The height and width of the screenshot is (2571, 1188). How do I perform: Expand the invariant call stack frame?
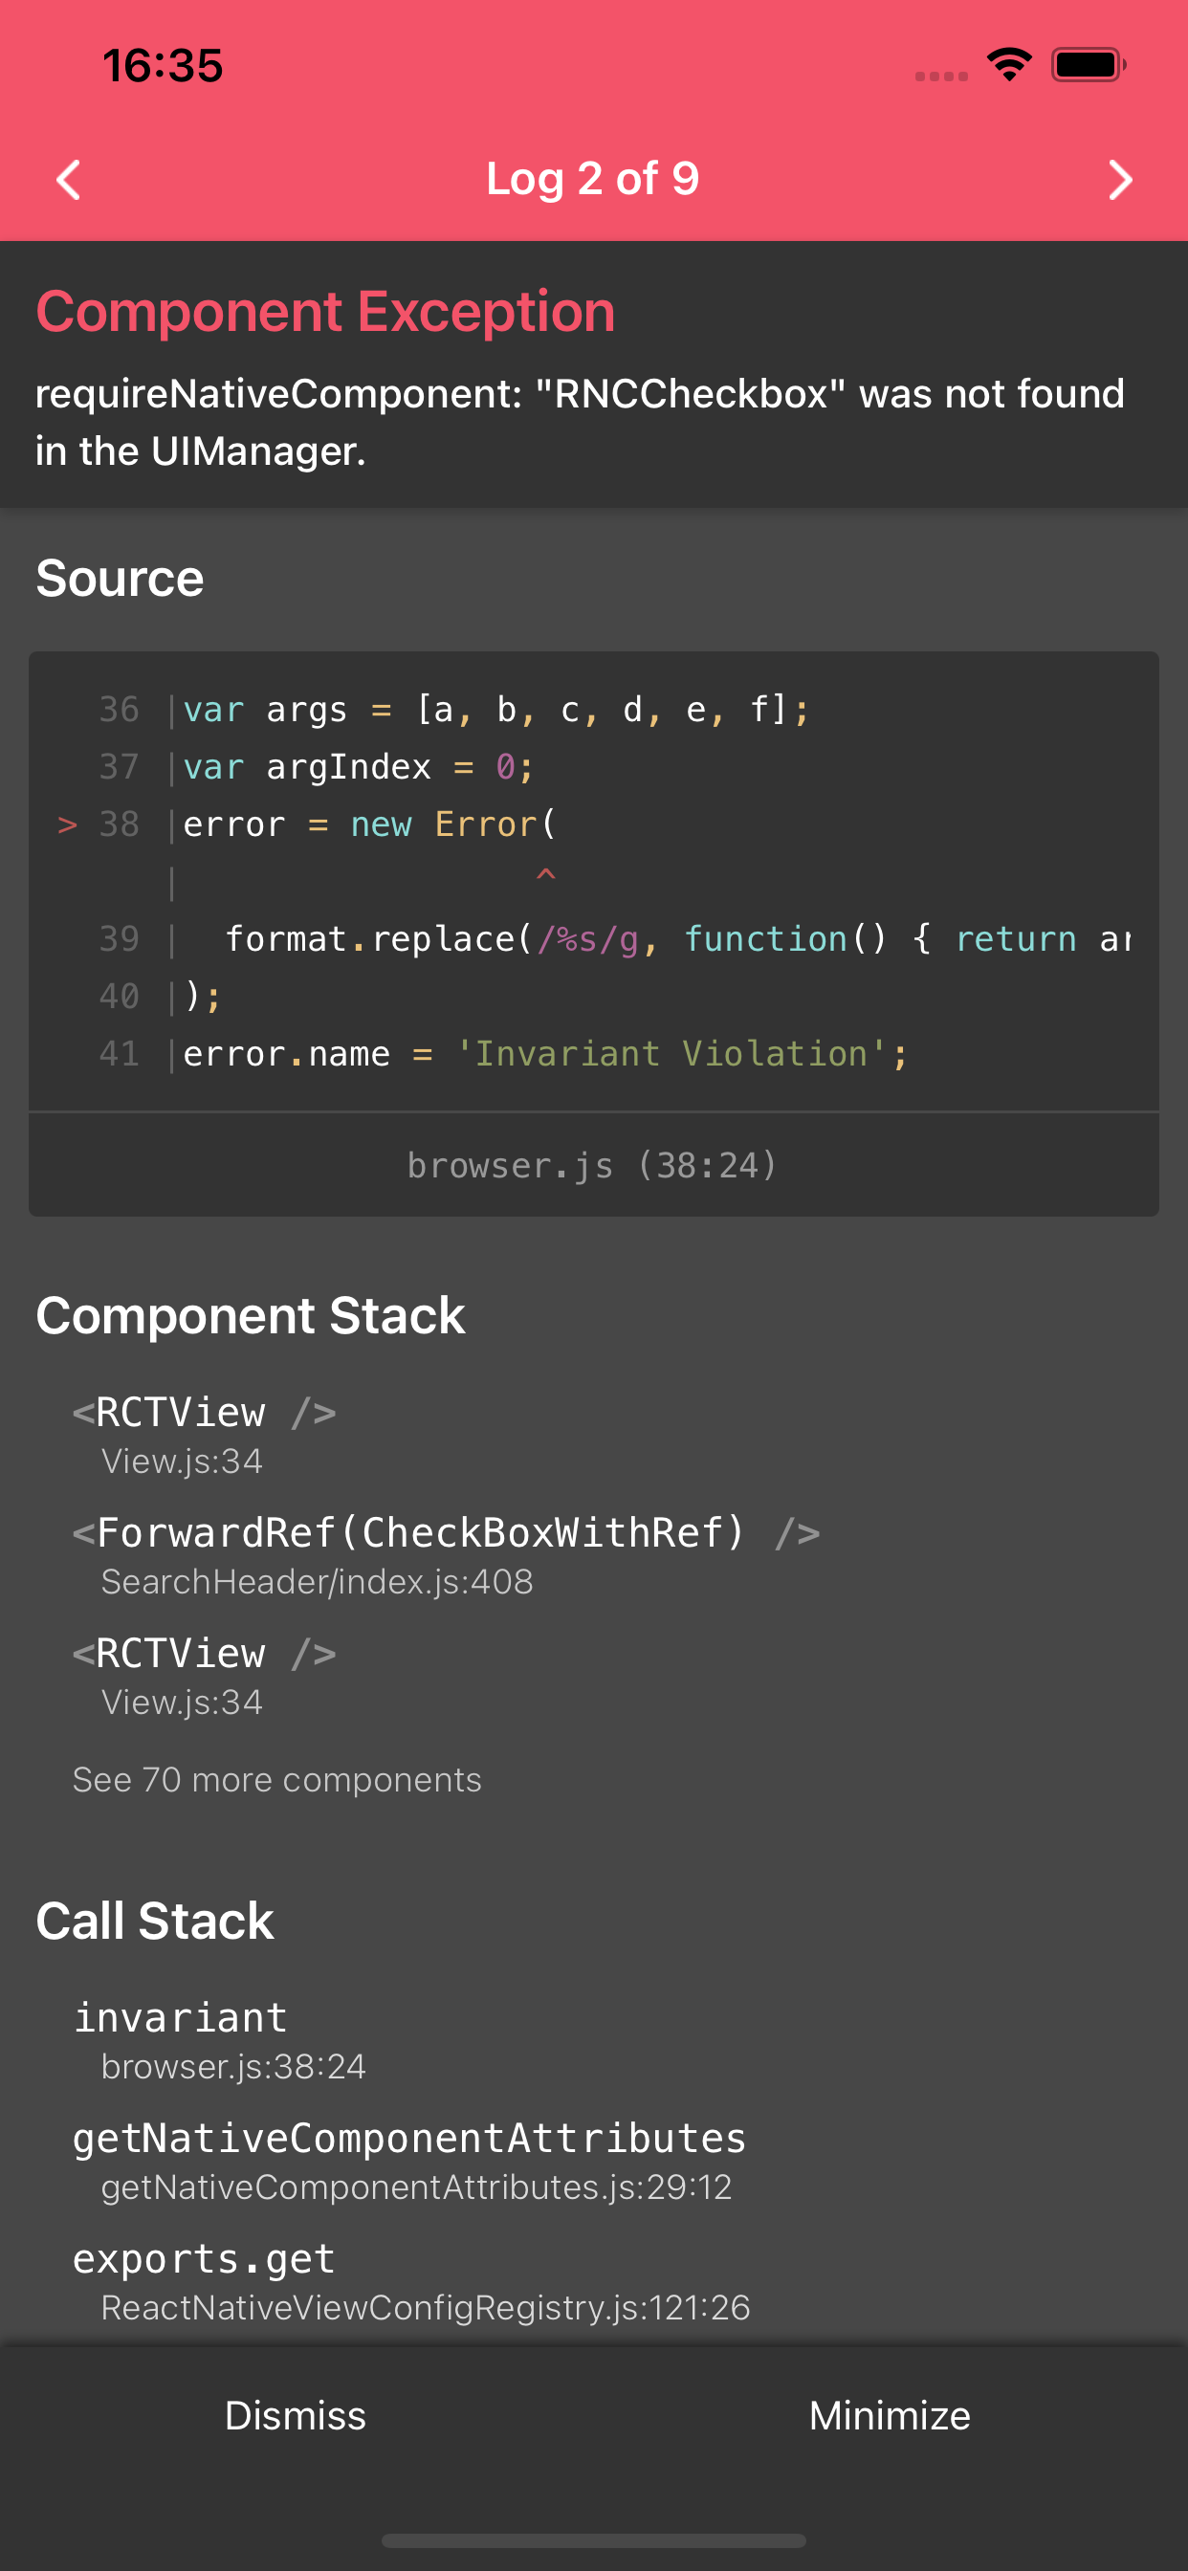point(181,2017)
